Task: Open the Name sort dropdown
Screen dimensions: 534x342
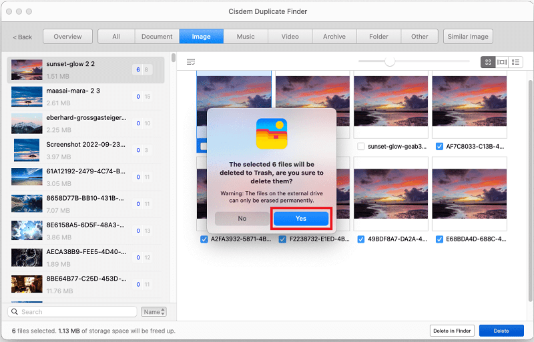Action: click(x=154, y=312)
